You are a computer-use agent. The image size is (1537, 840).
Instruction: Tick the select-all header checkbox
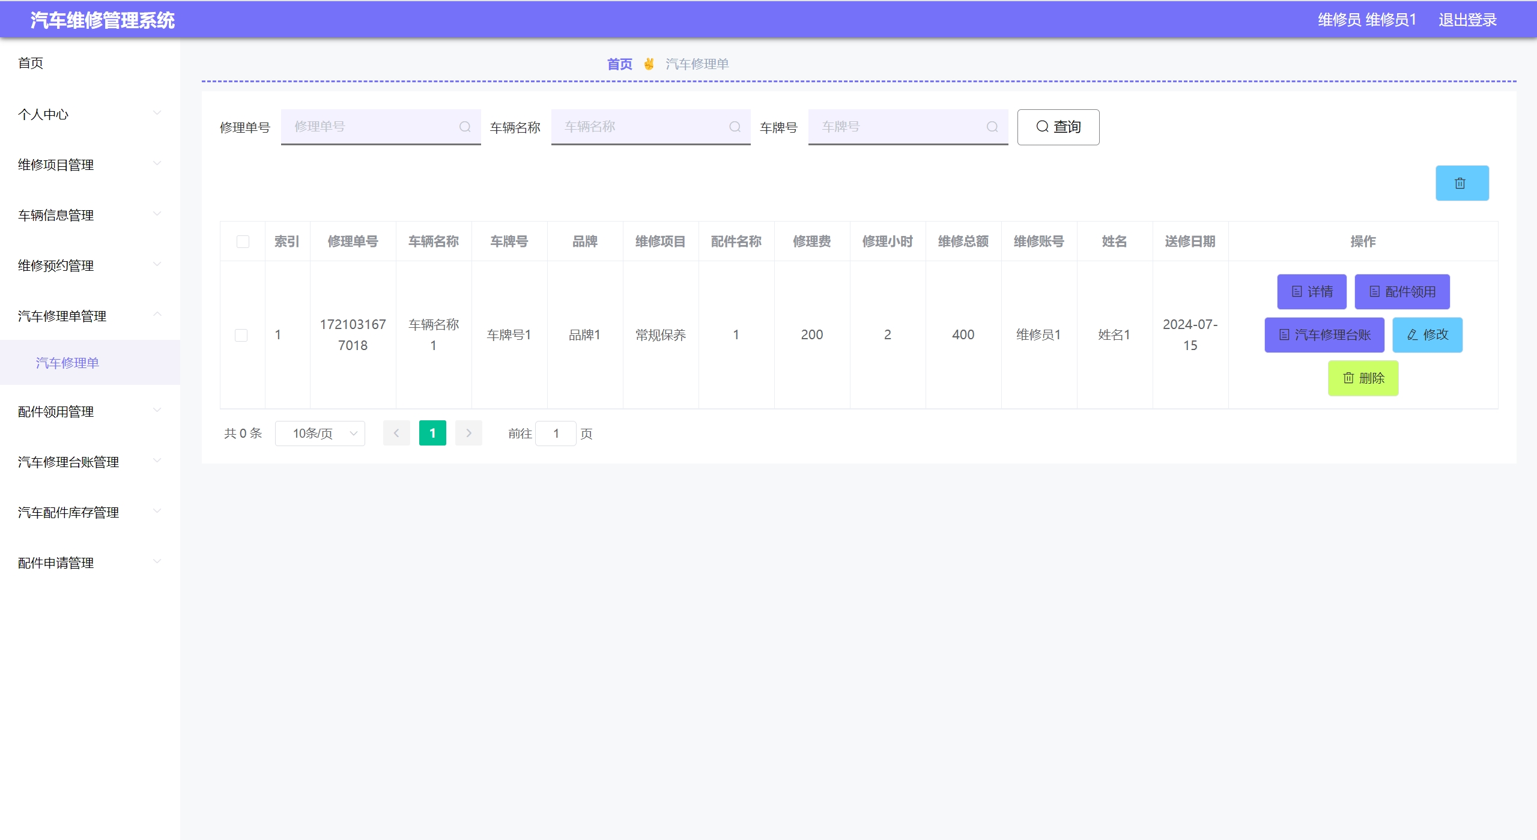pyautogui.click(x=243, y=241)
